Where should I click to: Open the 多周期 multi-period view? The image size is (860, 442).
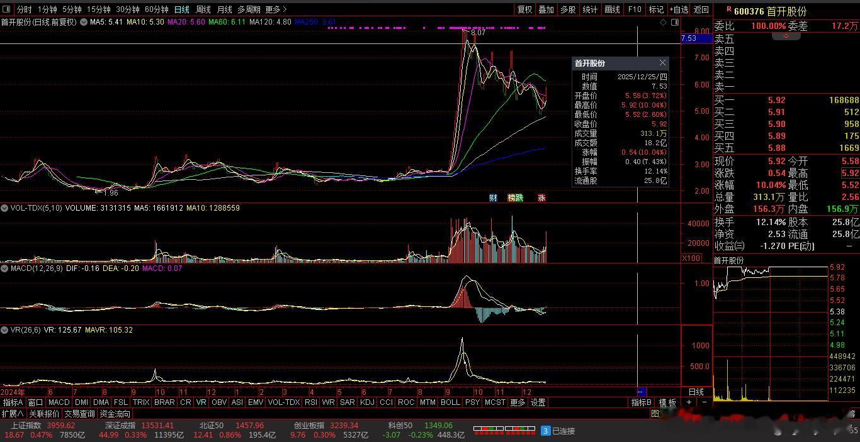click(249, 9)
